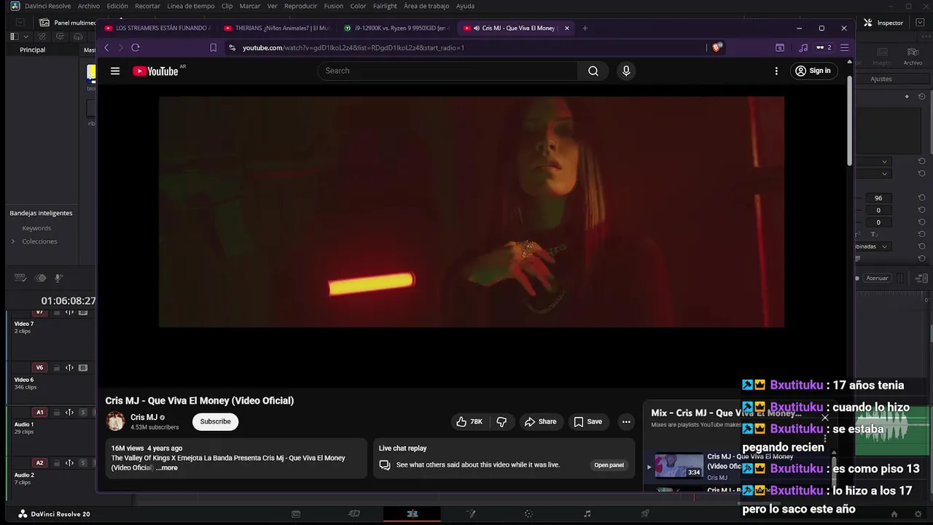Click the Share button under the video
Image resolution: width=933 pixels, height=525 pixels.
pyautogui.click(x=540, y=421)
